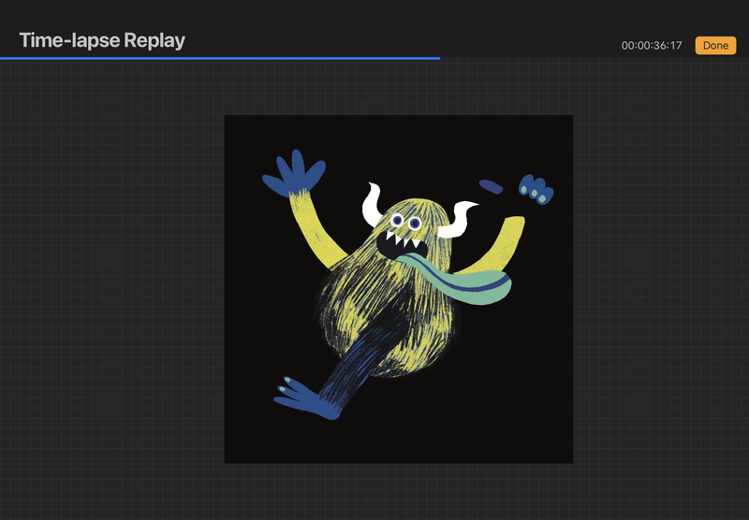Click the monster's right white horn
This screenshot has width=749, height=520.
458,219
